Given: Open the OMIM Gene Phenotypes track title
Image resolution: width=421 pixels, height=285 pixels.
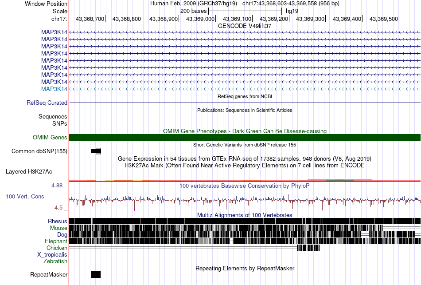Looking at the screenshot, I should click(x=245, y=131).
